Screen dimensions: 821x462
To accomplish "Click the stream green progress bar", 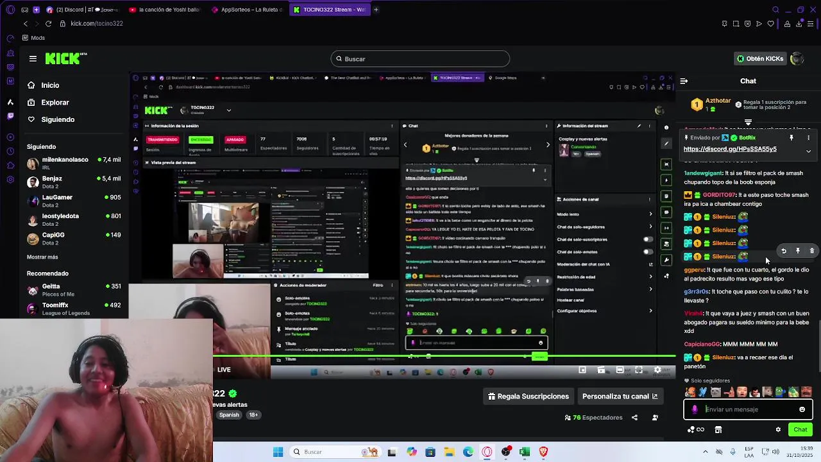I will [444, 355].
